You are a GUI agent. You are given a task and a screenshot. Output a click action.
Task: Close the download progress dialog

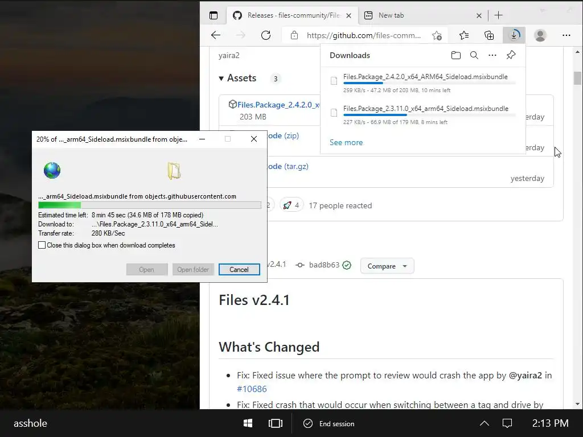click(254, 139)
